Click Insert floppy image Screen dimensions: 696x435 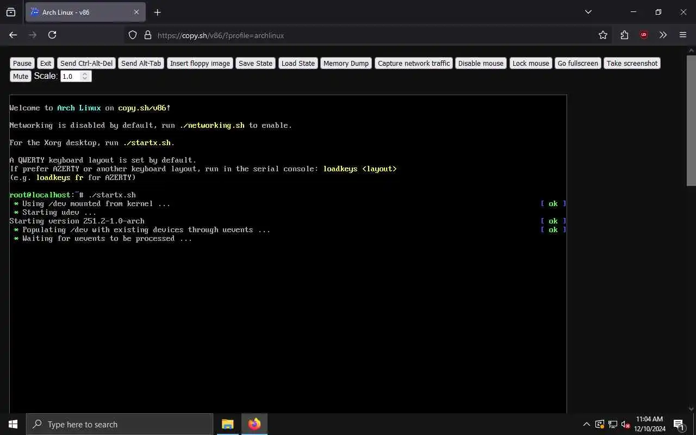[x=200, y=63]
